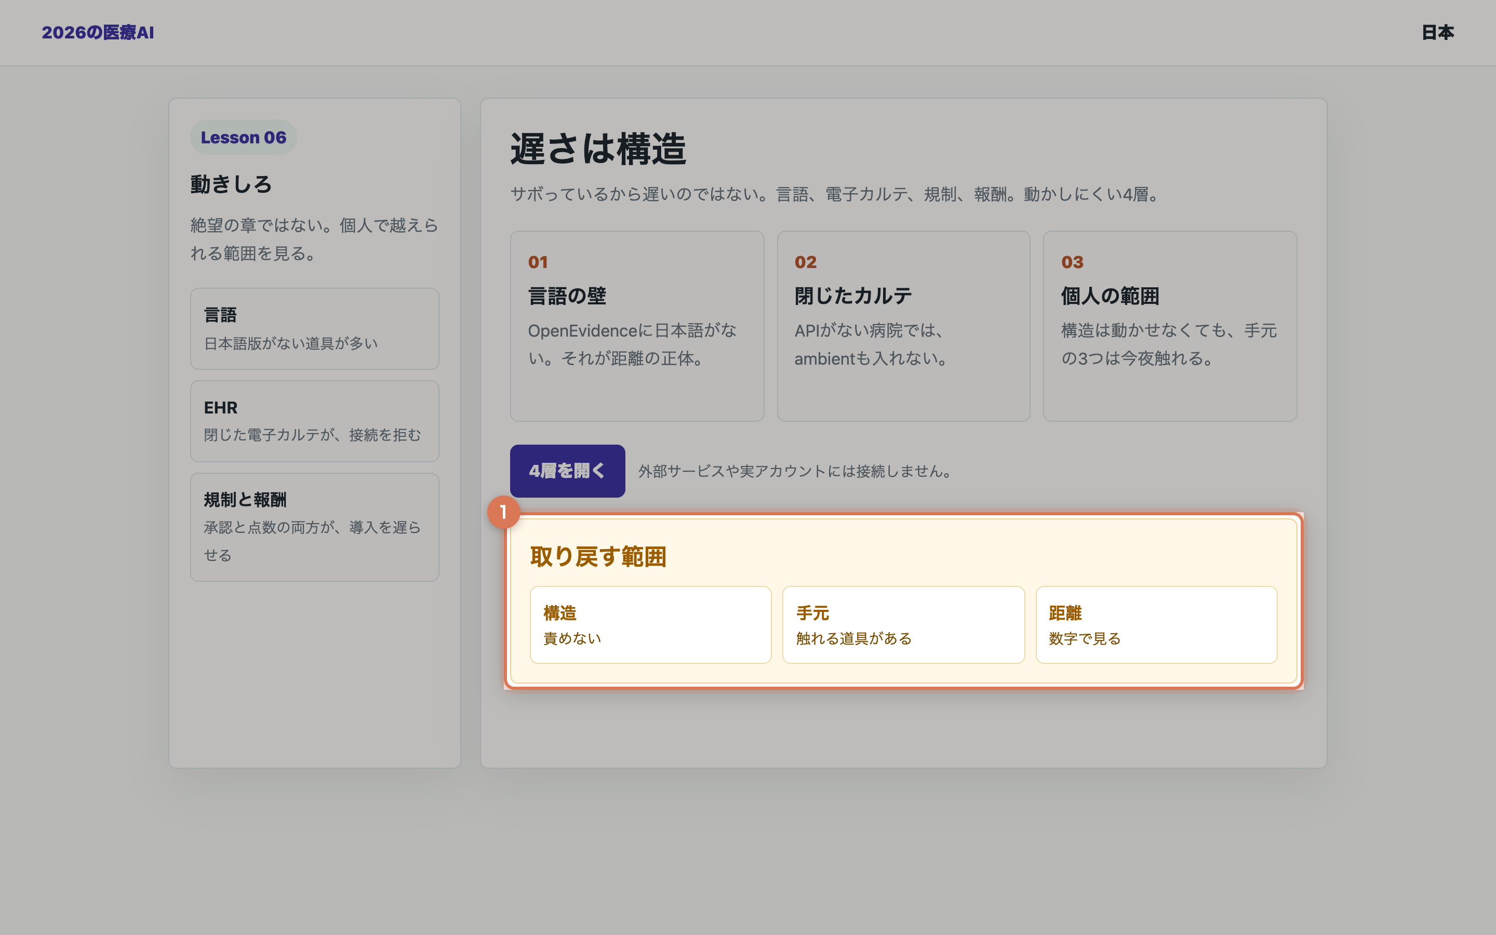This screenshot has width=1496, height=935.
Task: Click the 絶望の章ではない sidebar description
Action: [x=314, y=239]
